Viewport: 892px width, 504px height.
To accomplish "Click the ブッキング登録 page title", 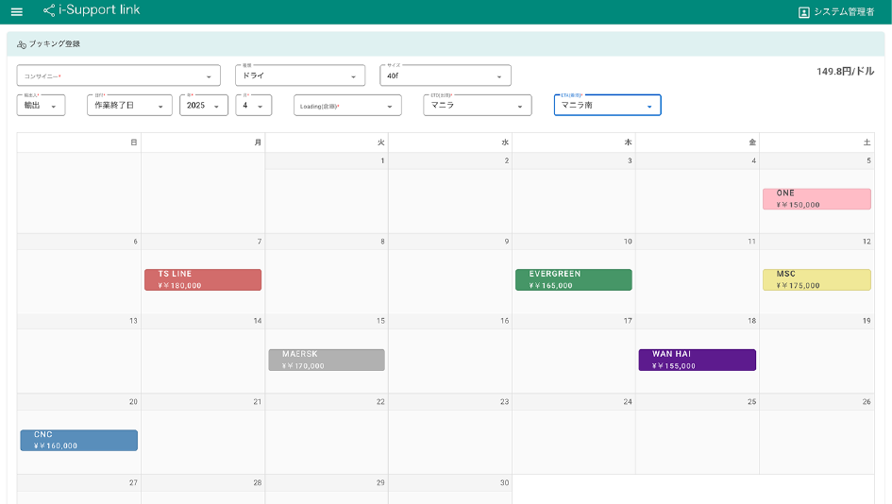I will (55, 43).
